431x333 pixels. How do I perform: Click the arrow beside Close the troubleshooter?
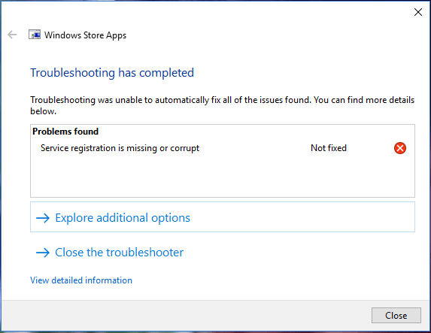tap(43, 253)
